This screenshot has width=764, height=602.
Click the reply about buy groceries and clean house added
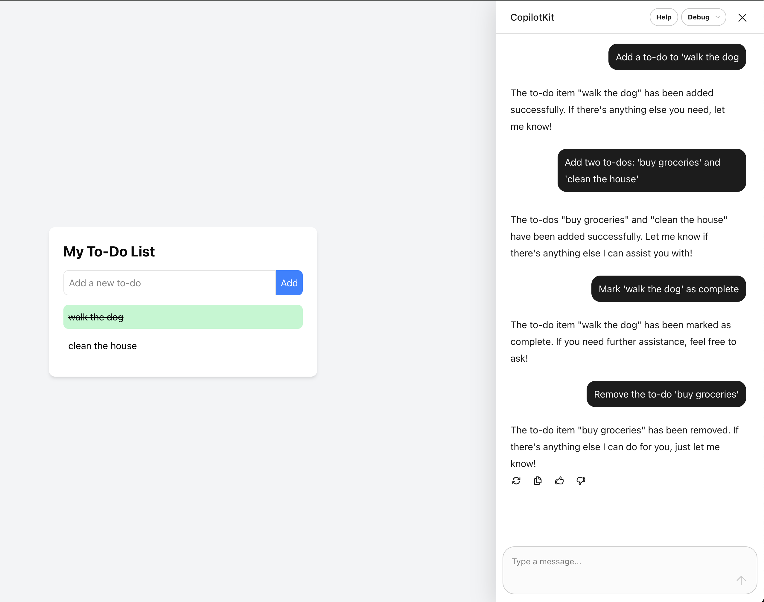tap(619, 236)
